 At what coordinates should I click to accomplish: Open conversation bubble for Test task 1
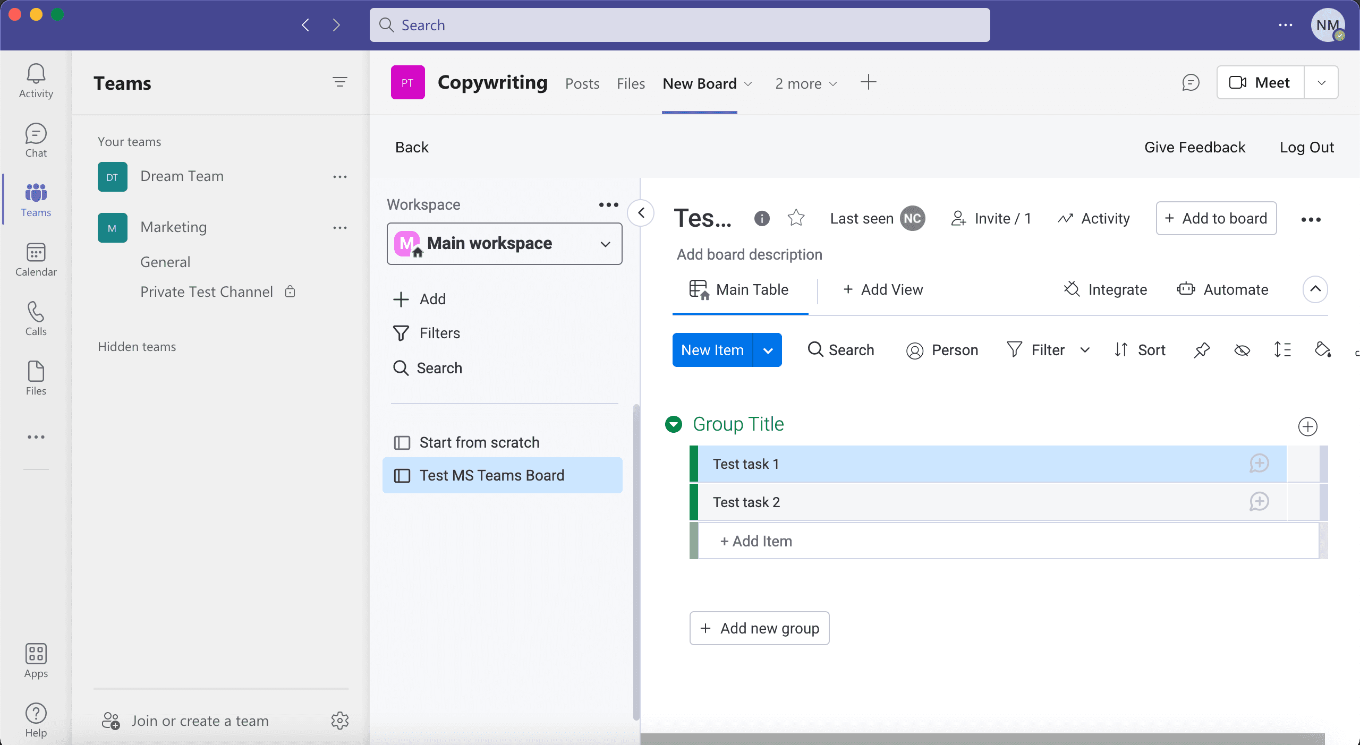click(1259, 464)
